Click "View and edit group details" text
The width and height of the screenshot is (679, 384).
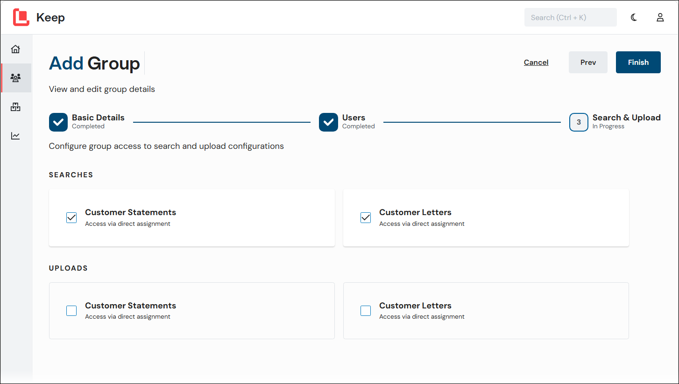coord(102,89)
